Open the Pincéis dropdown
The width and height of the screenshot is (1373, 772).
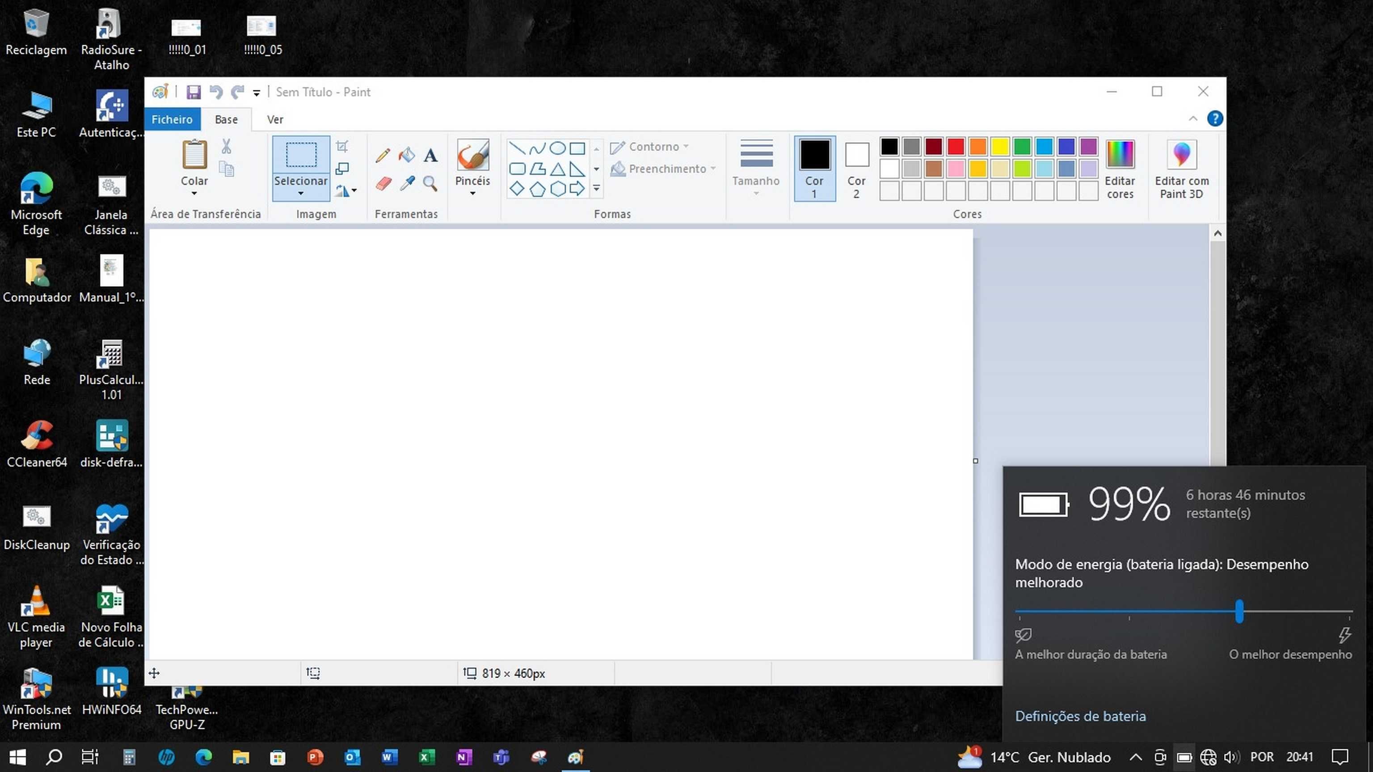pos(472,194)
